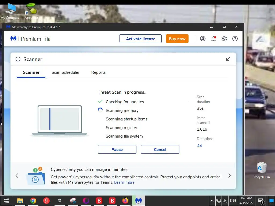Open the Reports tab

[x=98, y=72]
